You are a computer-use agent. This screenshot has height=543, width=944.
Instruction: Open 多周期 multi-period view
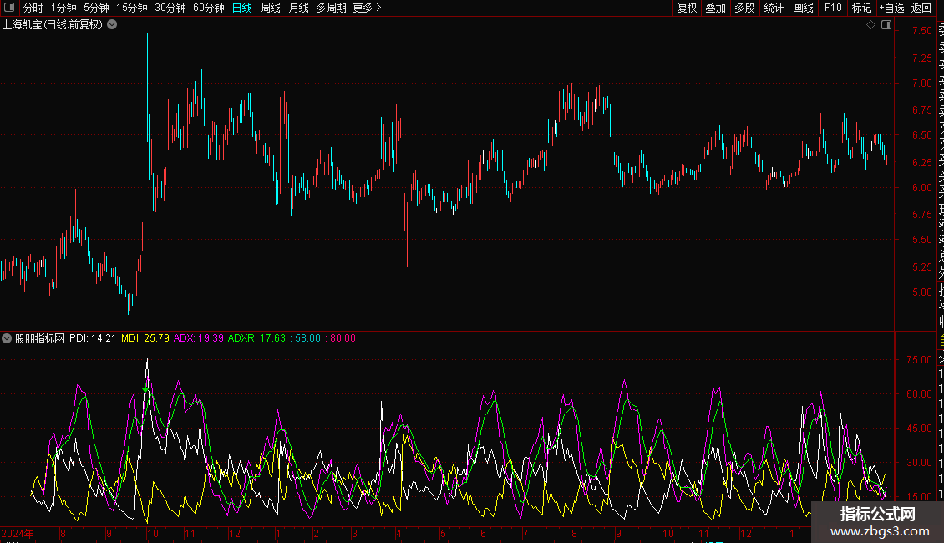(x=331, y=8)
